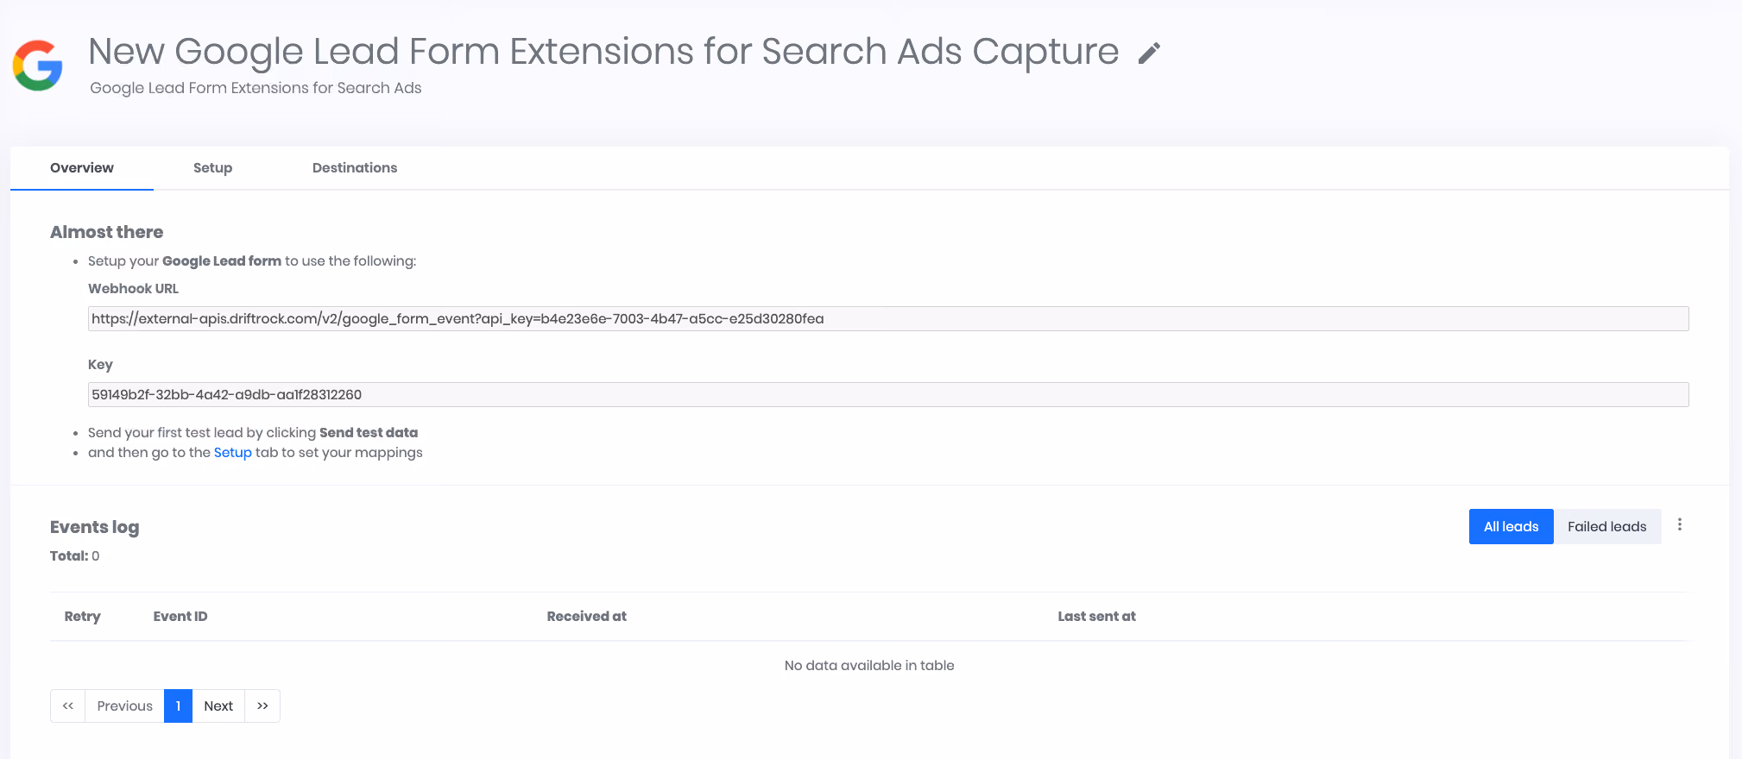Screen dimensions: 1742x759
Task: Click the 'Webhook URL' label
Action: coord(133,288)
